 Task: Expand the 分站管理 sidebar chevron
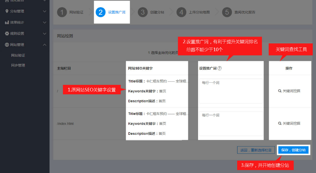(45, 11)
